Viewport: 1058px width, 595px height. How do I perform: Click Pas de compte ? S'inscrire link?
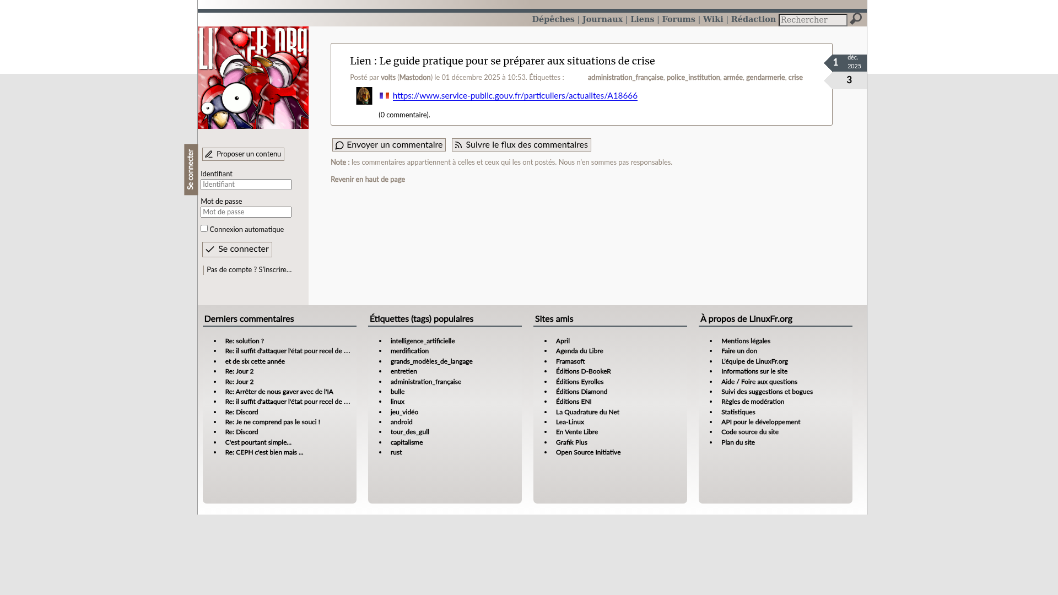click(x=249, y=270)
